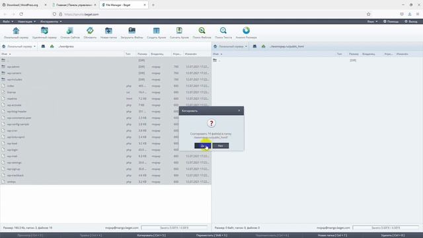Click Новая папка [Ctrl+7] in the bottom bar
Screen dimensions: 423x238
tap(332, 235)
